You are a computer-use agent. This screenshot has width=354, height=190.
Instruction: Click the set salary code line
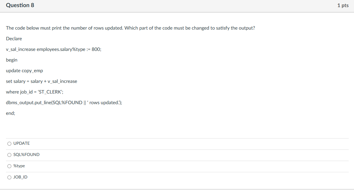(42, 81)
